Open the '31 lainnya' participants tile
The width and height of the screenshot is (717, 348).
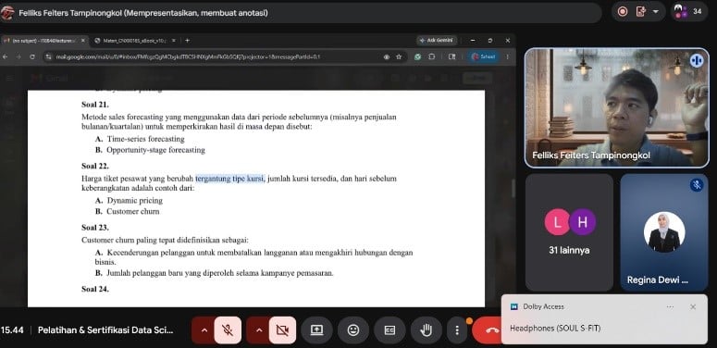coord(569,232)
